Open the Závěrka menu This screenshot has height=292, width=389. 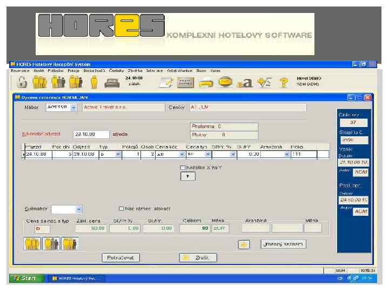click(x=135, y=71)
